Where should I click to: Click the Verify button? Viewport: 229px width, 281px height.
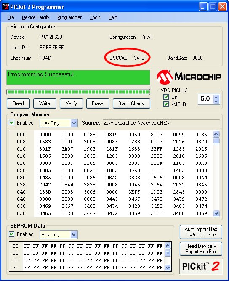point(71,103)
